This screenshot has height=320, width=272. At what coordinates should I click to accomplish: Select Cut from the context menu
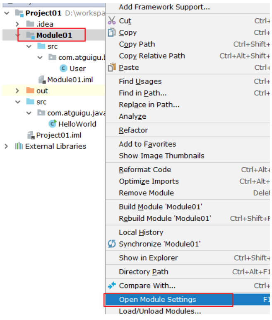click(x=188, y=21)
